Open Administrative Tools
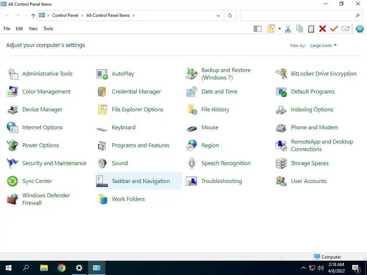The width and height of the screenshot is (367, 275). click(40, 74)
